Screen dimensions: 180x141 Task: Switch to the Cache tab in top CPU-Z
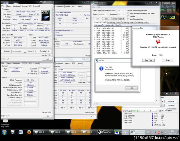pyautogui.click(x=9, y=6)
